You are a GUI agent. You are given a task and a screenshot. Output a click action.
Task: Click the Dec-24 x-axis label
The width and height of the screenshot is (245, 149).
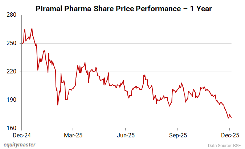pyautogui.click(x=22, y=135)
